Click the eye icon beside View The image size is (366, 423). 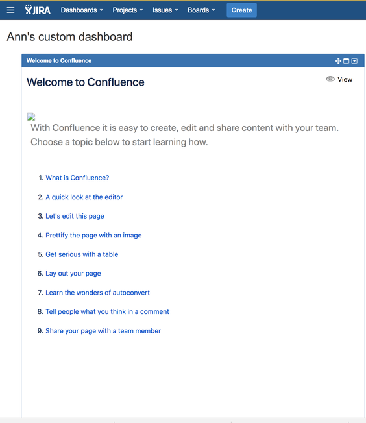(x=330, y=79)
